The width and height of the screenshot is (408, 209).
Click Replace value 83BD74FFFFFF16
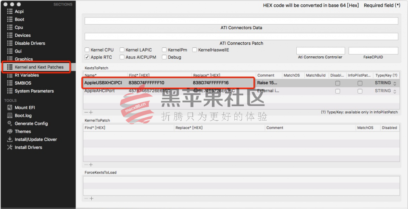click(x=211, y=83)
